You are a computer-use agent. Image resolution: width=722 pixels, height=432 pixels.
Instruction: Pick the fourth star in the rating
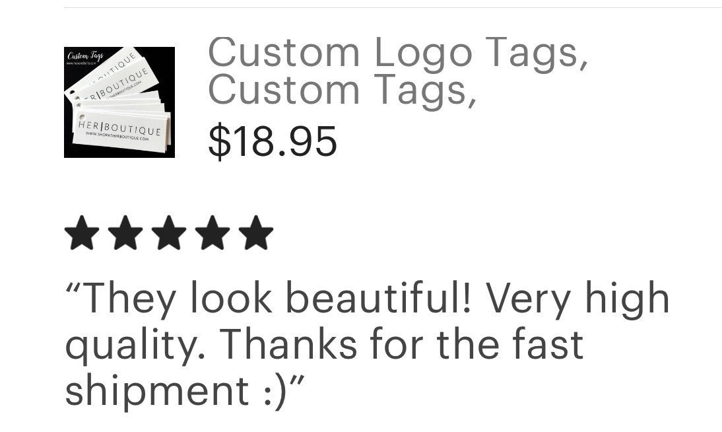213,233
